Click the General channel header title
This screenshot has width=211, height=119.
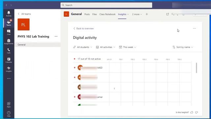[x=76, y=14]
